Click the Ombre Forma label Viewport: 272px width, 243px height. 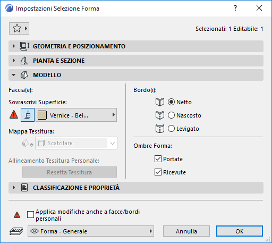coord(152,146)
